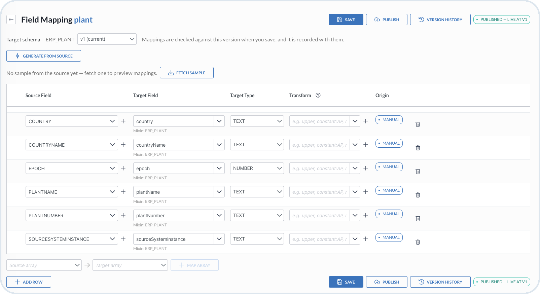Click ADD ROW button
This screenshot has height=294, width=540.
[x=29, y=282]
